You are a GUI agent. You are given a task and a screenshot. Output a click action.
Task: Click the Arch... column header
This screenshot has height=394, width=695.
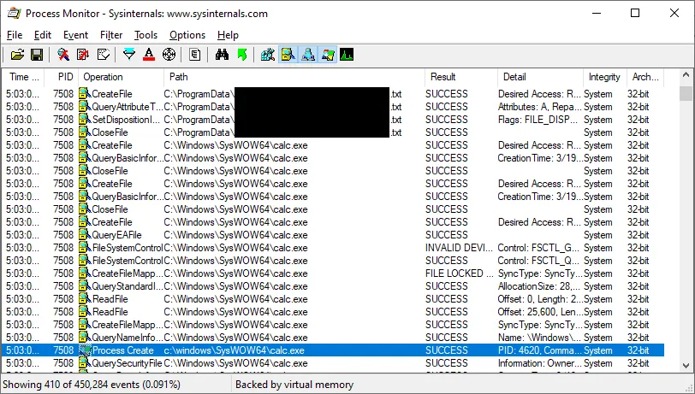(645, 77)
